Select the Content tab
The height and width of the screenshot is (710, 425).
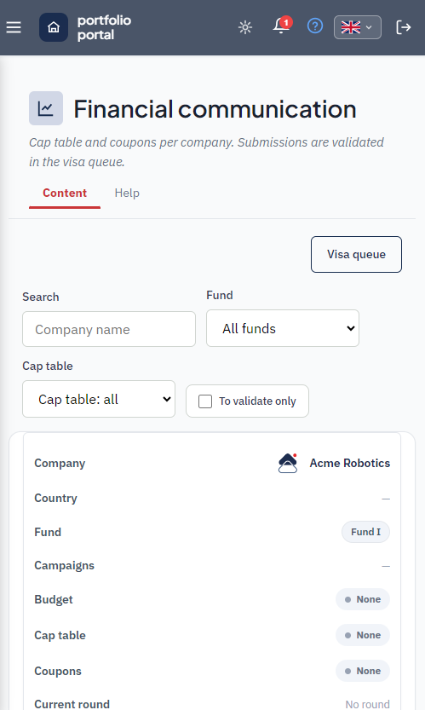coord(65,193)
